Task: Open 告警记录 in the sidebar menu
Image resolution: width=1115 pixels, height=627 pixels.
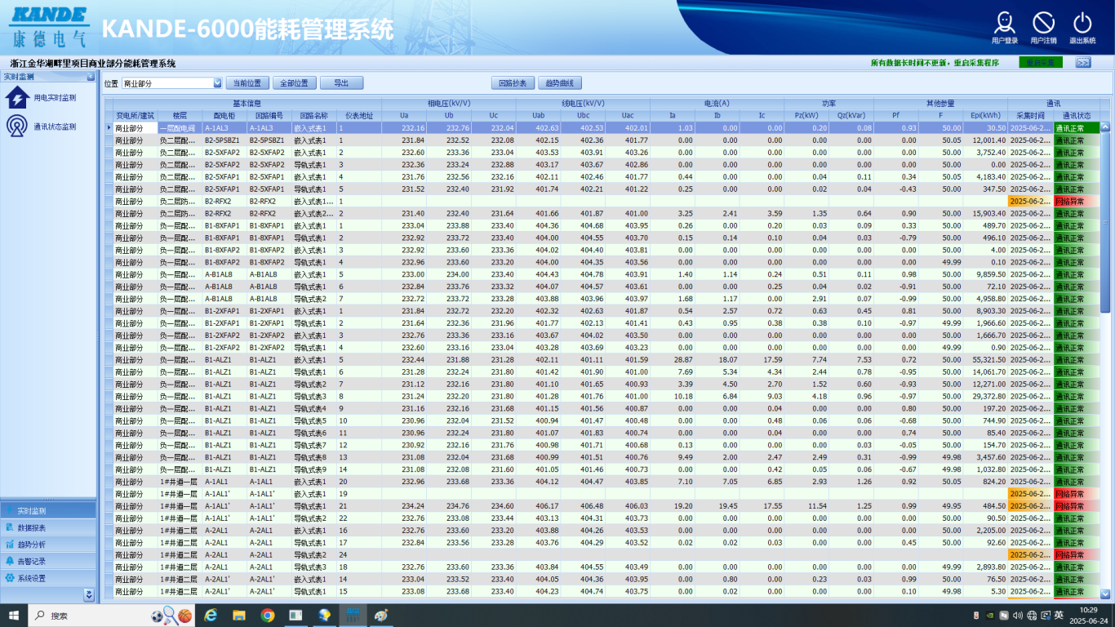Action: tap(49, 562)
